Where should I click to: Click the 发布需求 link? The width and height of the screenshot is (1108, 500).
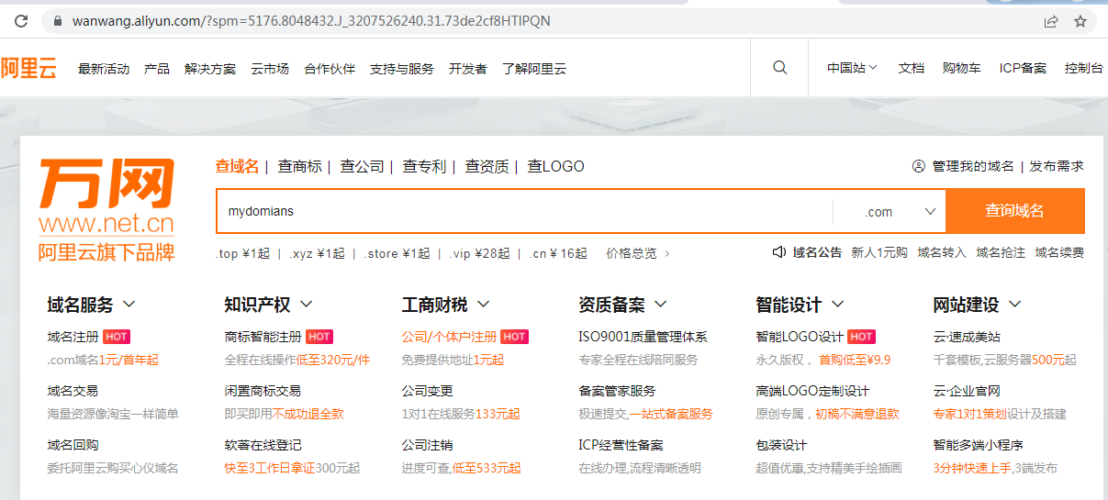[1057, 166]
